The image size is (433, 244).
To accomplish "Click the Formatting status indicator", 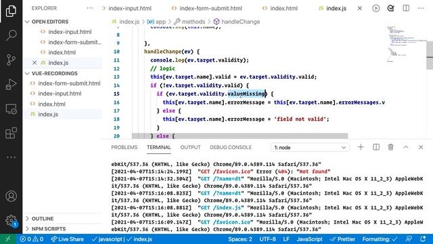I will click(380, 239).
